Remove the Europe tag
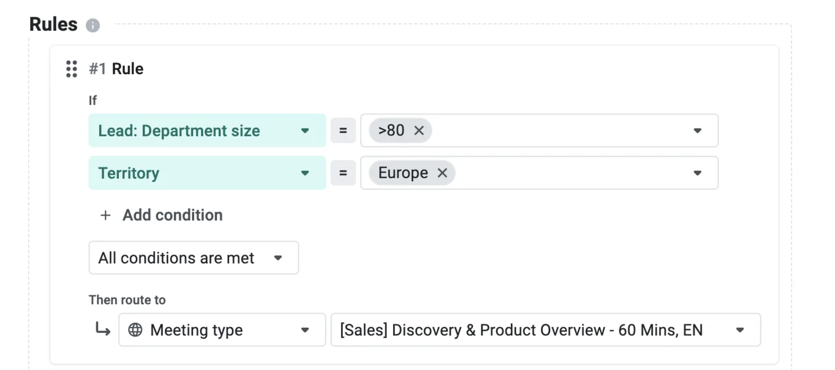This screenshot has height=370, width=835. point(442,173)
